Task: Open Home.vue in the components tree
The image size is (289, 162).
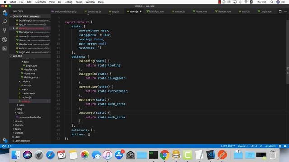Action: (29, 73)
